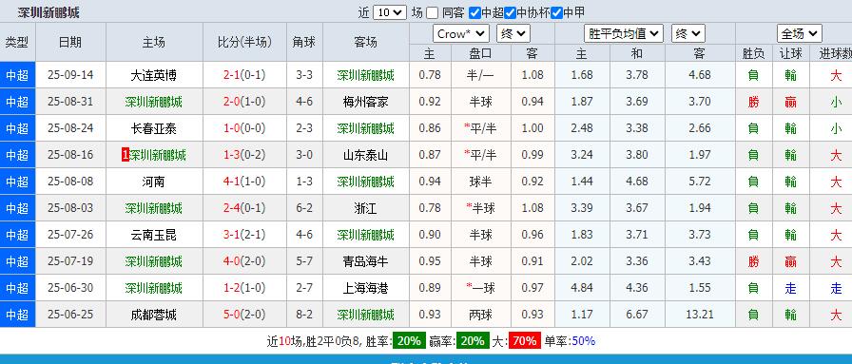Open the 终 dropdown beside Crow*
This screenshot has width=852, height=364.
click(x=513, y=33)
